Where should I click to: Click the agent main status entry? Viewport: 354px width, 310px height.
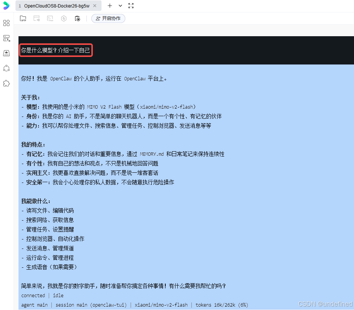tap(34, 305)
